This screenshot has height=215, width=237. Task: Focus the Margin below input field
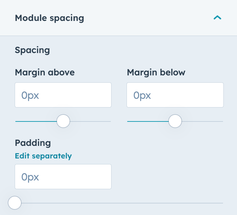[x=175, y=95]
